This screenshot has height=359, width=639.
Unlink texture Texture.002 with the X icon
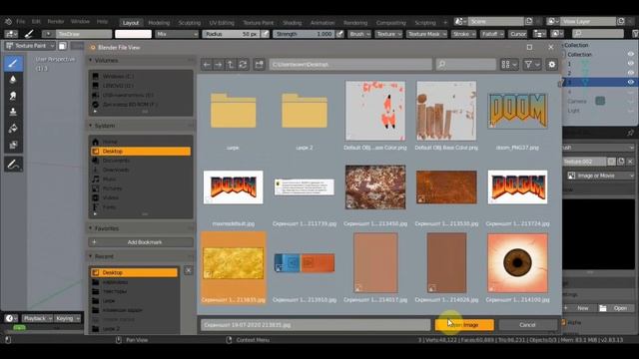(x=630, y=162)
